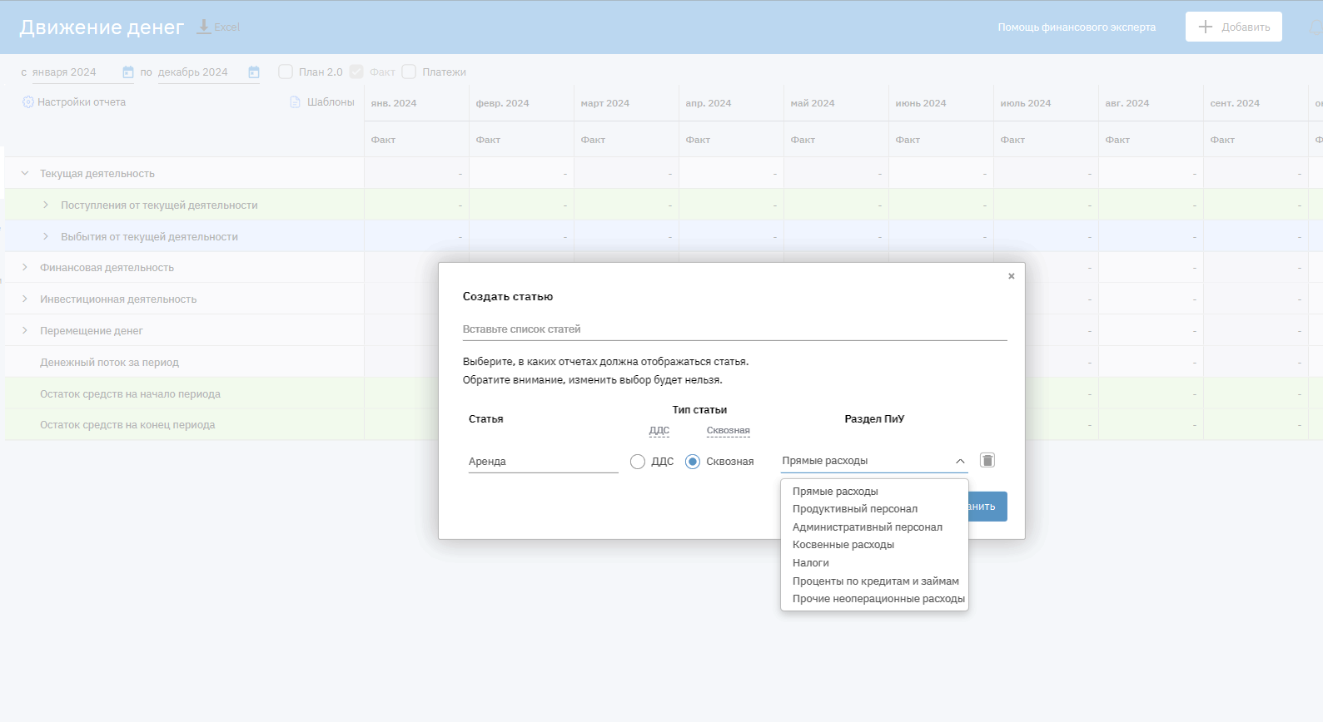This screenshot has width=1323, height=722.
Task: Expand Перемещение денег section
Action: pos(25,330)
